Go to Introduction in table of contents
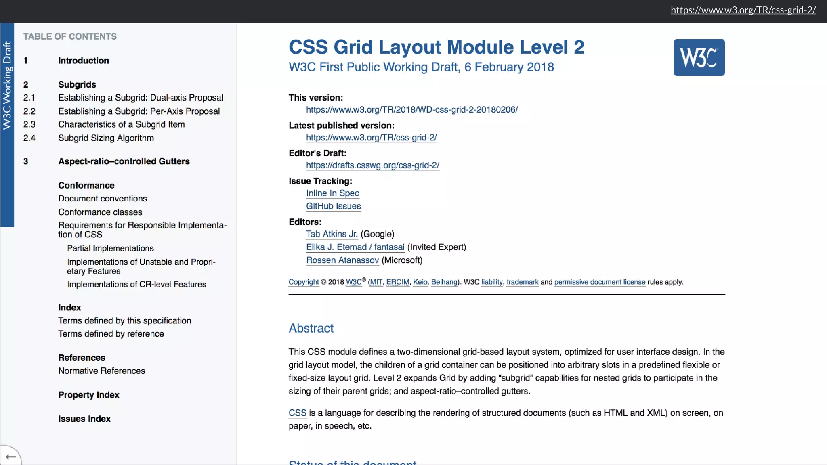Image resolution: width=827 pixels, height=465 pixels. pos(84,61)
